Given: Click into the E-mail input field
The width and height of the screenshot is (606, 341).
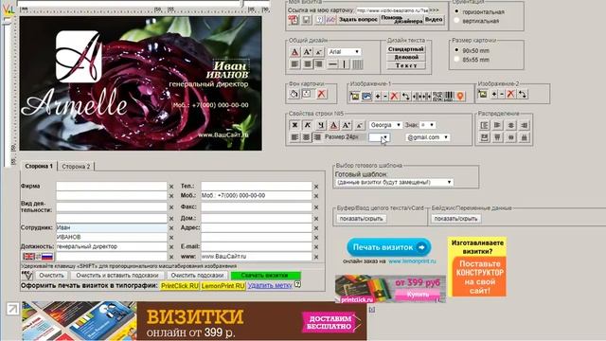Looking at the screenshot, I should [x=257, y=246].
